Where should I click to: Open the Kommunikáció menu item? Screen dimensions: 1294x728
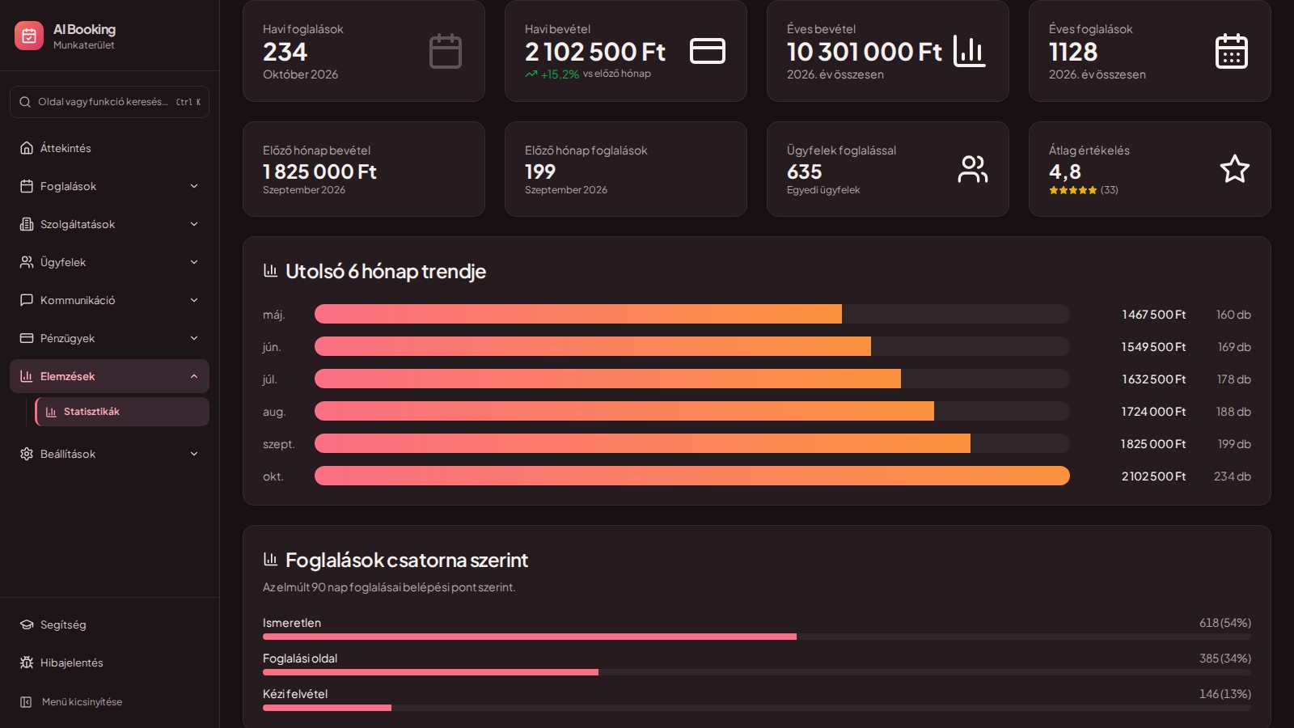[x=109, y=300]
